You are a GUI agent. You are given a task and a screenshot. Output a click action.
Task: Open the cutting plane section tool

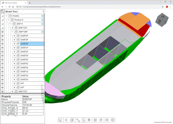(101, 120)
